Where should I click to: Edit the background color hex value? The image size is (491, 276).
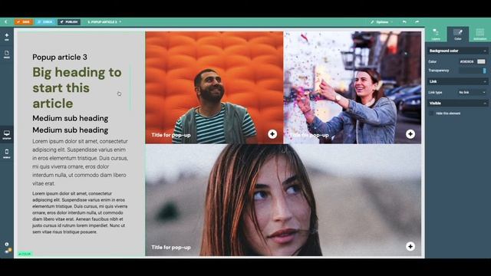click(x=467, y=61)
